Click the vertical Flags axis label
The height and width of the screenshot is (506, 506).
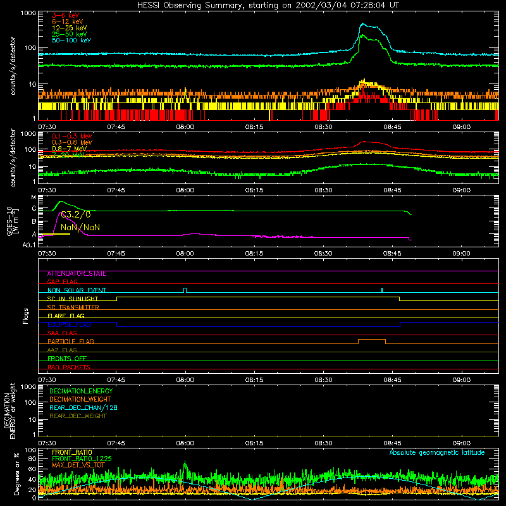25,316
